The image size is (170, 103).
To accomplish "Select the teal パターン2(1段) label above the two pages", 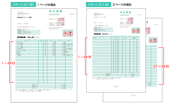I will point(99,5).
